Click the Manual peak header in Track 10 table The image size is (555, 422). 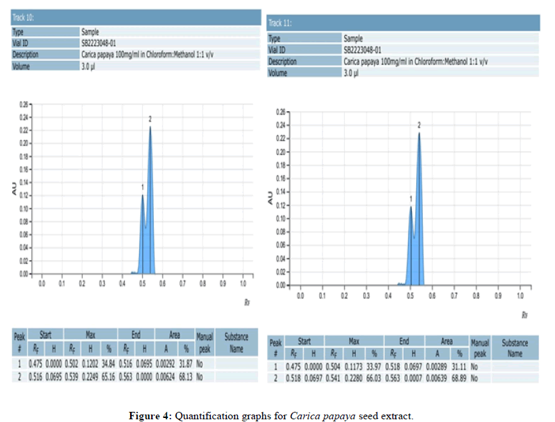(205, 342)
